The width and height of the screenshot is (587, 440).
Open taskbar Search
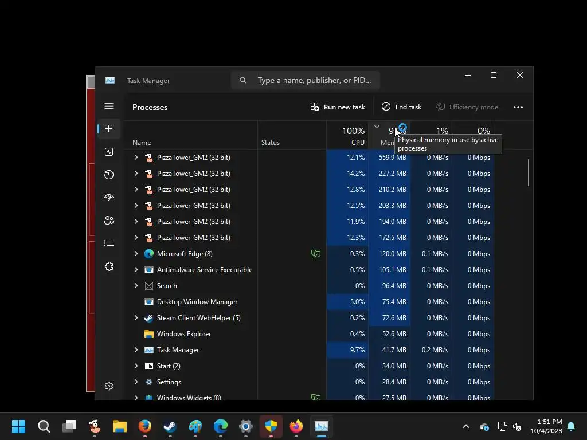pyautogui.click(x=44, y=426)
